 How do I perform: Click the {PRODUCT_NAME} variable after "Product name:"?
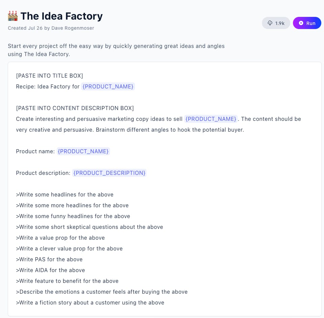coord(83,152)
